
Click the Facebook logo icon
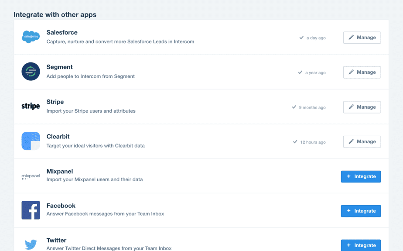click(31, 210)
